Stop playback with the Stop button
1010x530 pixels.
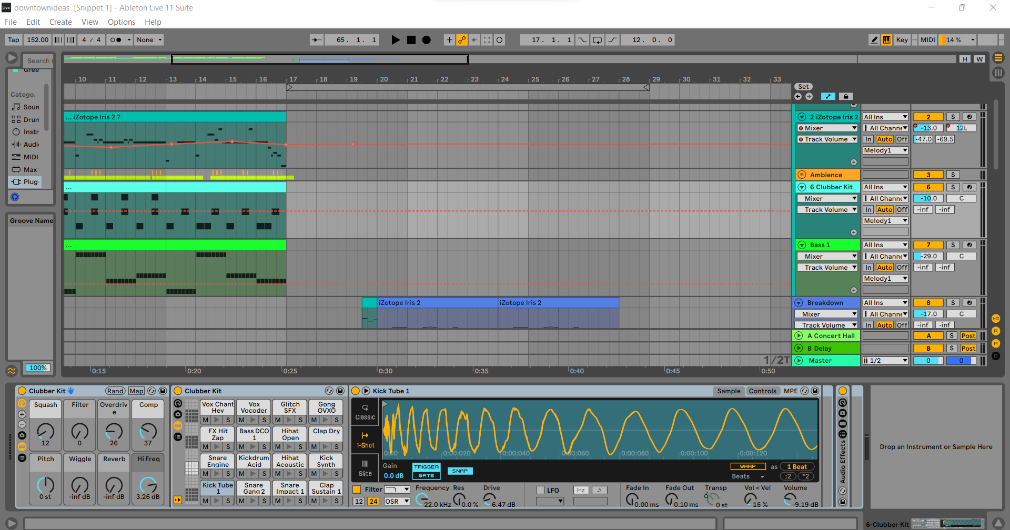411,40
